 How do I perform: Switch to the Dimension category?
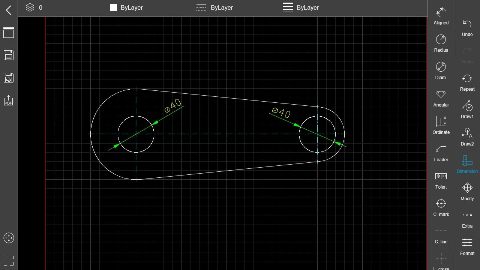click(x=467, y=164)
